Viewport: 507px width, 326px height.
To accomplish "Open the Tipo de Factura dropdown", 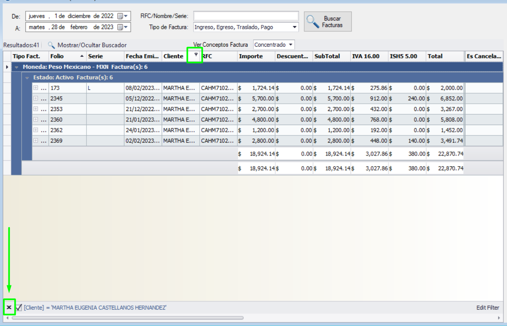I will 295,27.
